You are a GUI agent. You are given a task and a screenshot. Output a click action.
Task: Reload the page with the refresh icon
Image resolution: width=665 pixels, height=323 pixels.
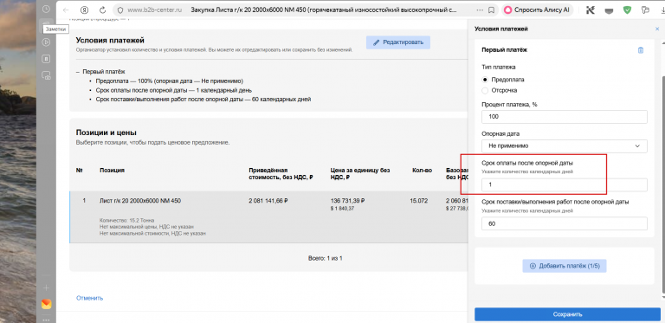(x=103, y=10)
